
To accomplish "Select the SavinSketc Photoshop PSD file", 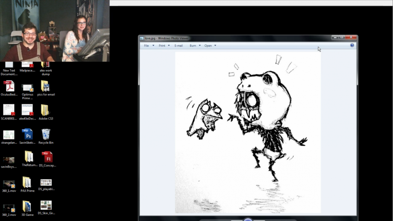I will tap(27, 135).
